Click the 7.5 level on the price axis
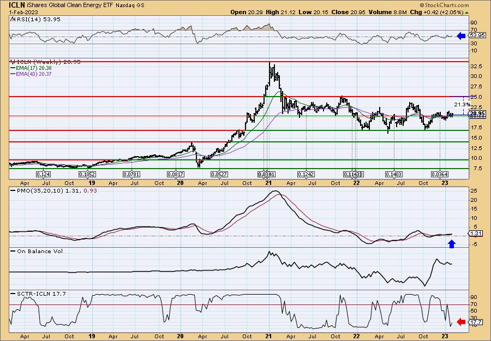 pos(477,169)
